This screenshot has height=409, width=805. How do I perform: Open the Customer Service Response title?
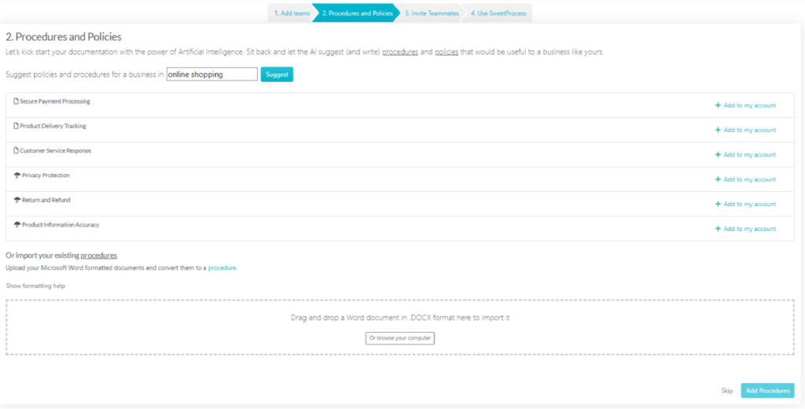[x=56, y=150]
